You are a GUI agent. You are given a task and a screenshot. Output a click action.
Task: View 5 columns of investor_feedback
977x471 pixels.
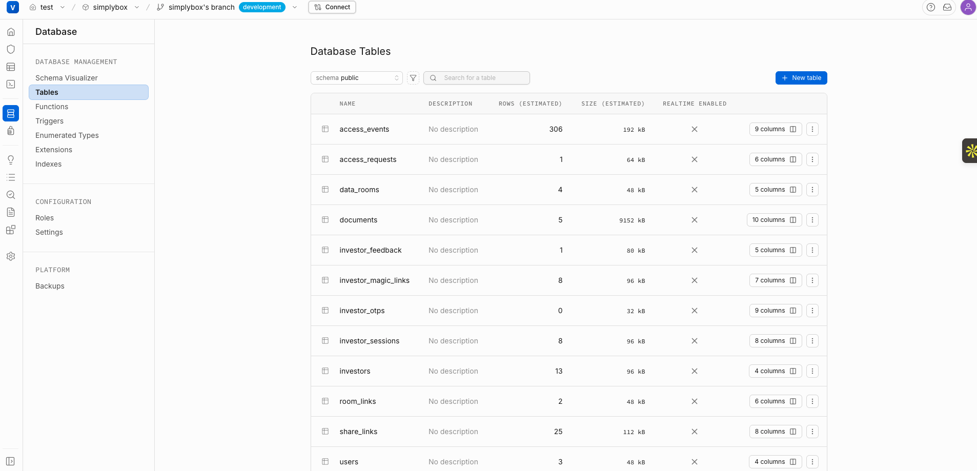pos(776,250)
